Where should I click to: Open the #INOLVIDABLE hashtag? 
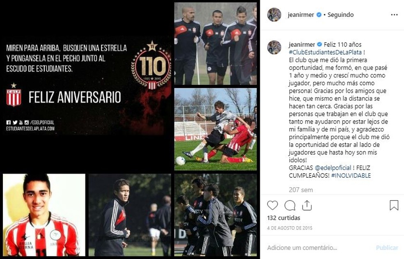pos(351,176)
